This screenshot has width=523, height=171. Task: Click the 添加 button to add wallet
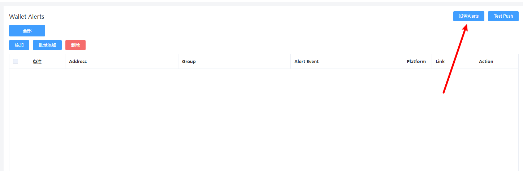tap(19, 45)
